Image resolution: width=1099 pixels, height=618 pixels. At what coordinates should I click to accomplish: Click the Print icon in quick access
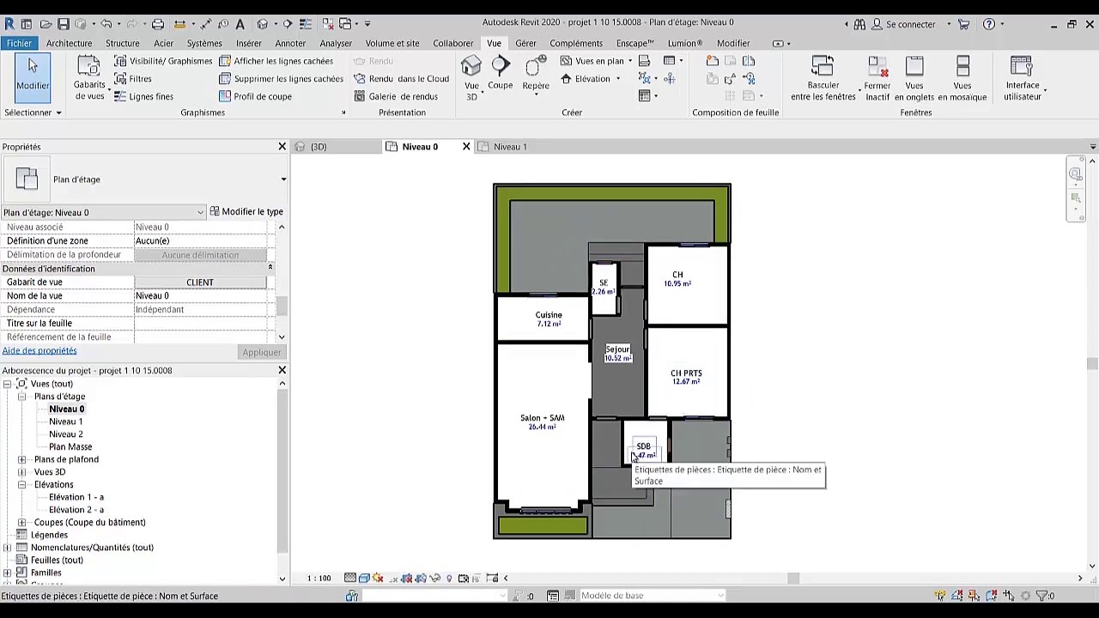(158, 24)
